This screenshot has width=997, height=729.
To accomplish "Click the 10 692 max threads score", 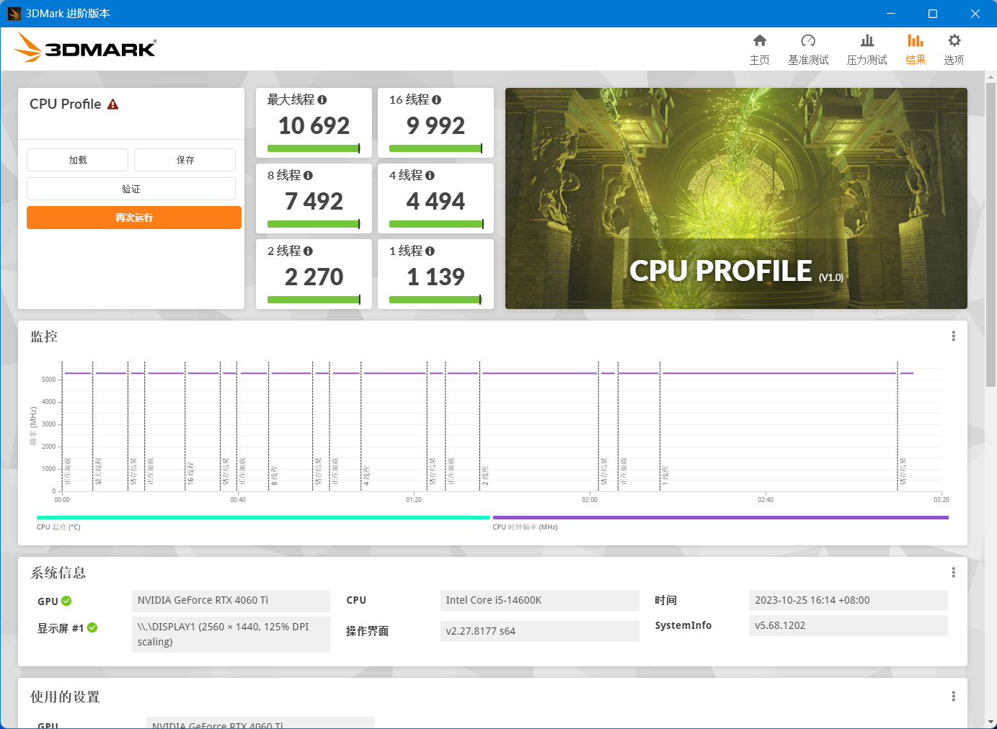I will click(314, 126).
